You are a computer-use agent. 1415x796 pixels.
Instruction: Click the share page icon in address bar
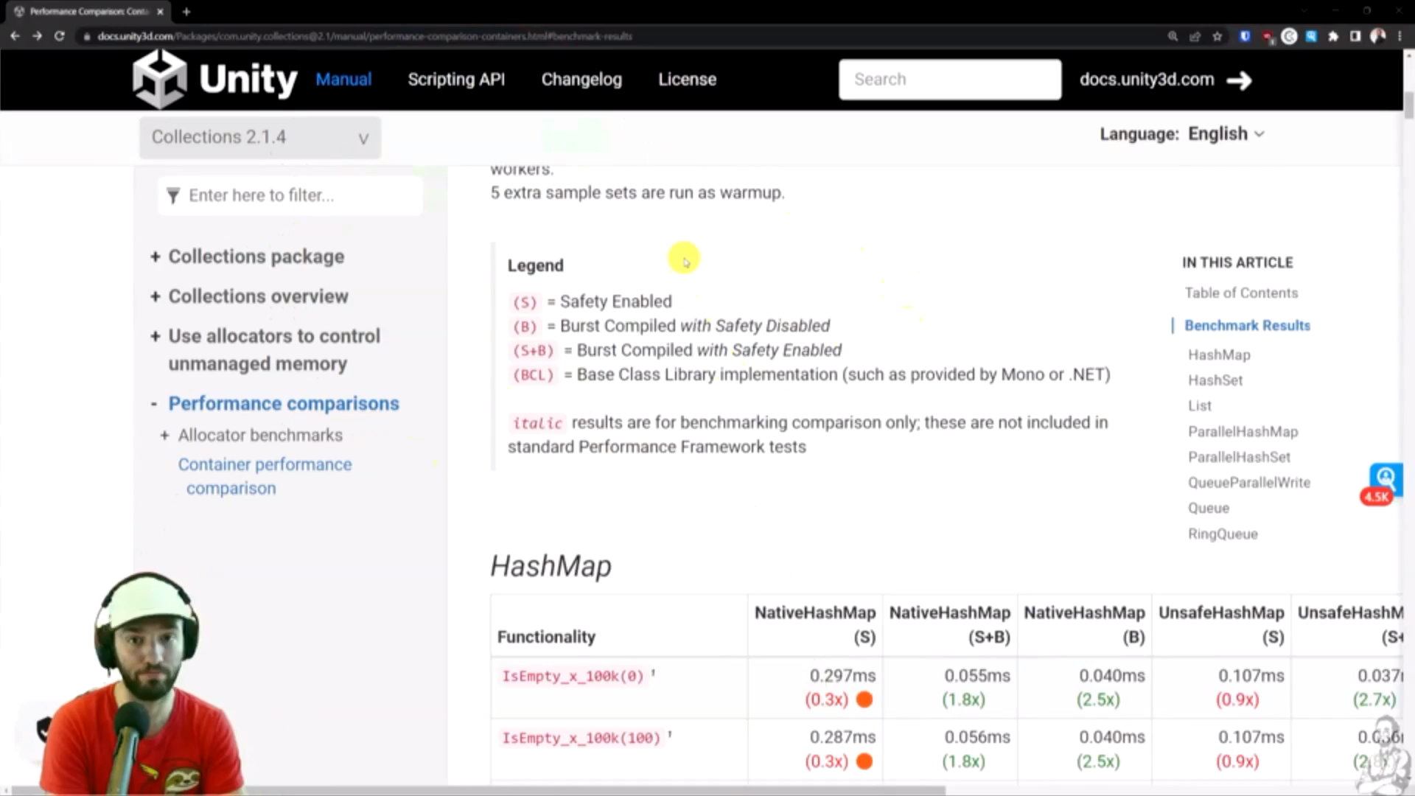click(x=1195, y=36)
